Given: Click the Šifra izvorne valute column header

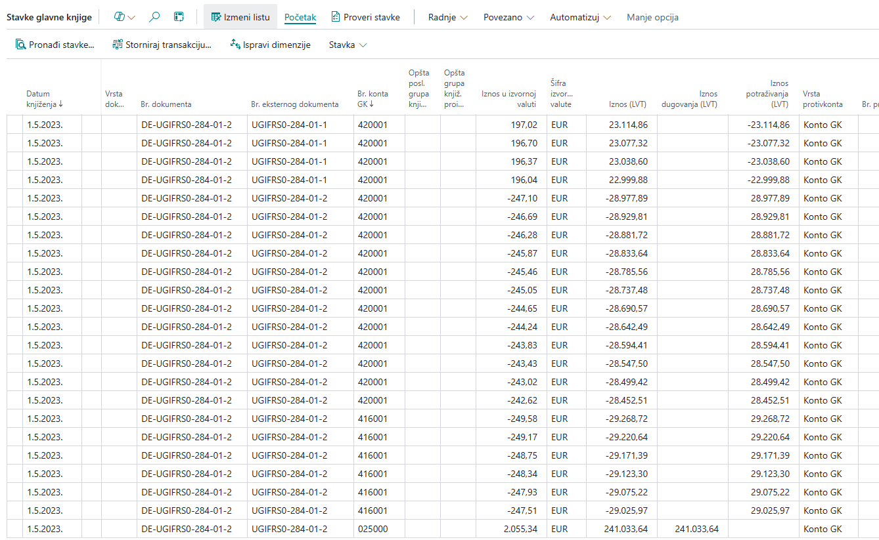Looking at the screenshot, I should (562, 94).
